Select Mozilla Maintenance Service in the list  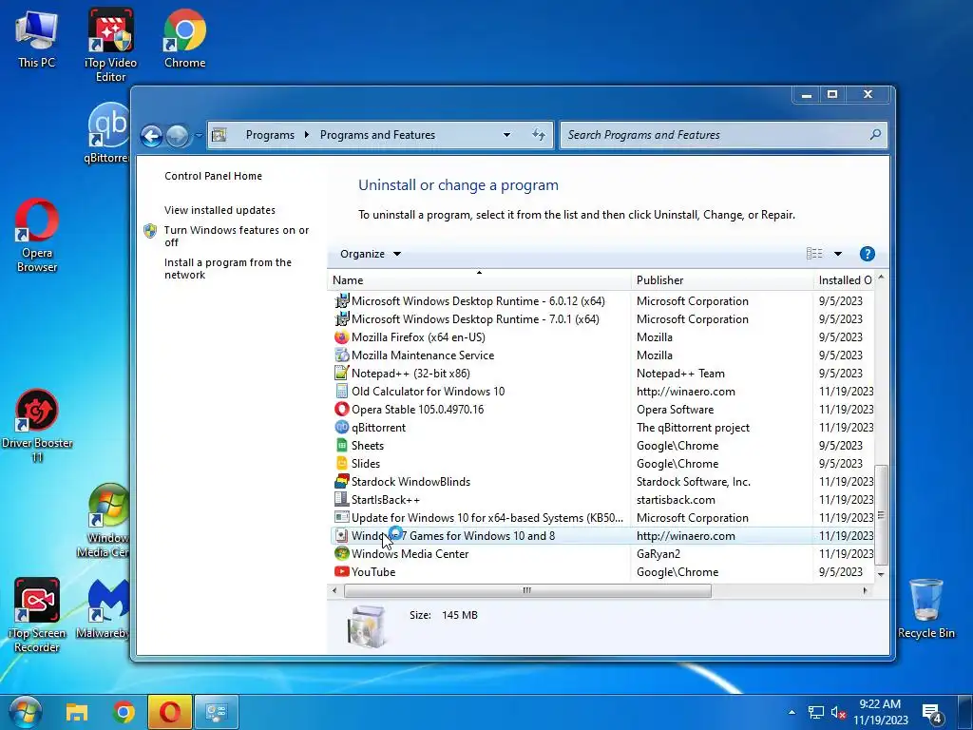[601, 355]
